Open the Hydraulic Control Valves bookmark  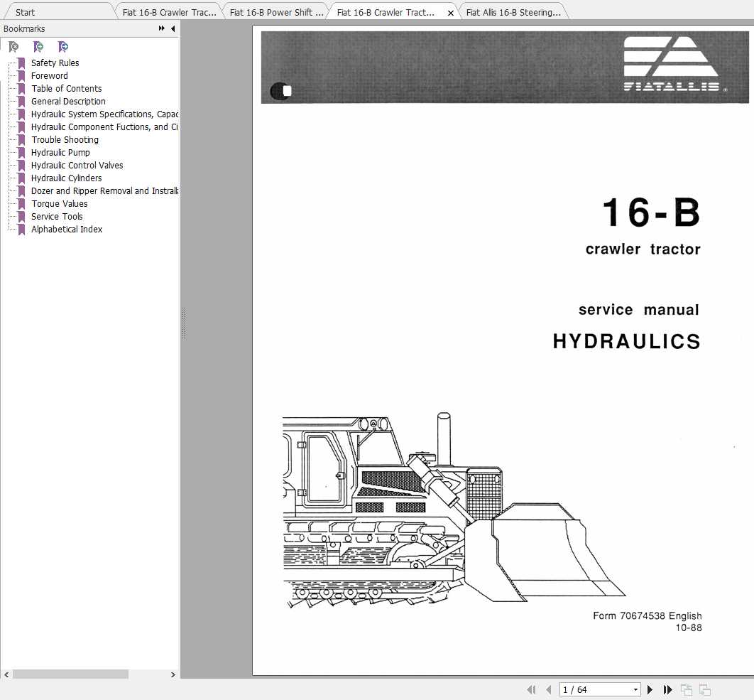(x=77, y=165)
